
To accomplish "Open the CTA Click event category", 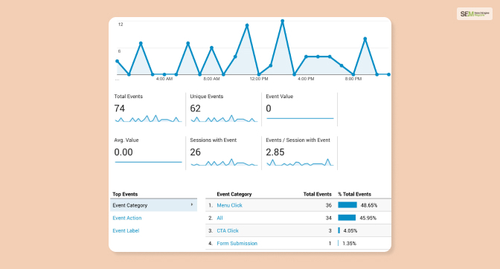I will (228, 231).
